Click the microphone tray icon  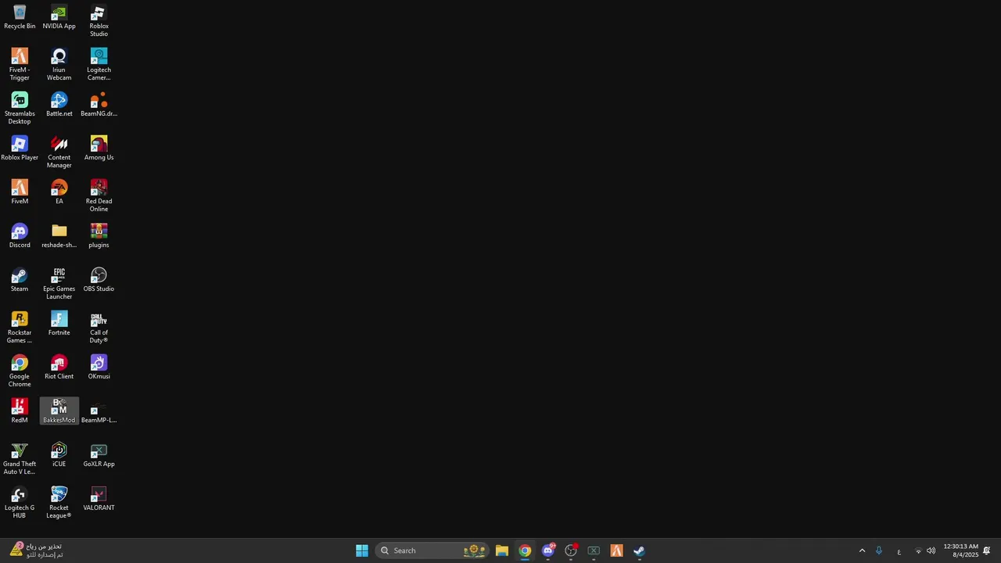click(x=879, y=550)
